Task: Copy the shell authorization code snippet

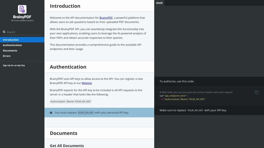Action: pyautogui.click(x=257, y=92)
